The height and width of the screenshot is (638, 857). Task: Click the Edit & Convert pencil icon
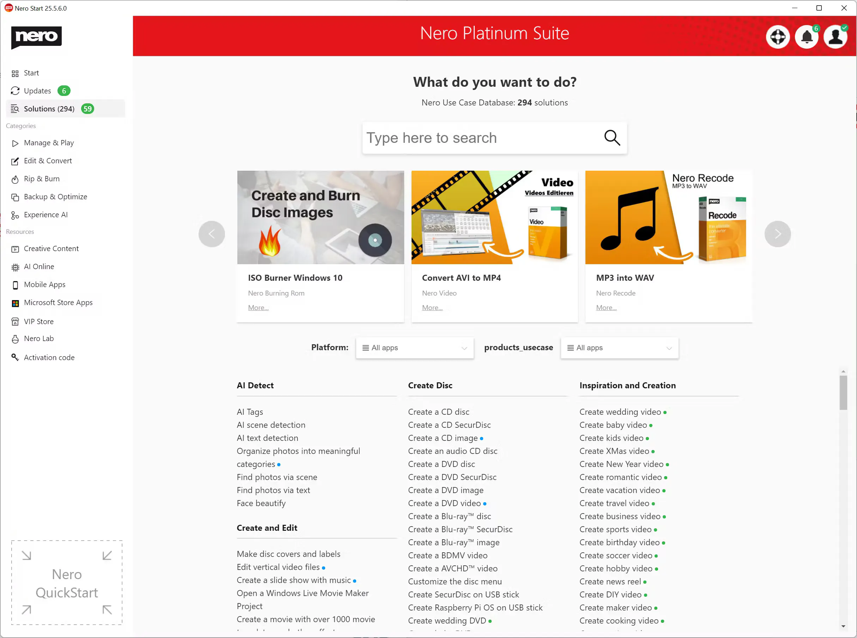pos(15,161)
